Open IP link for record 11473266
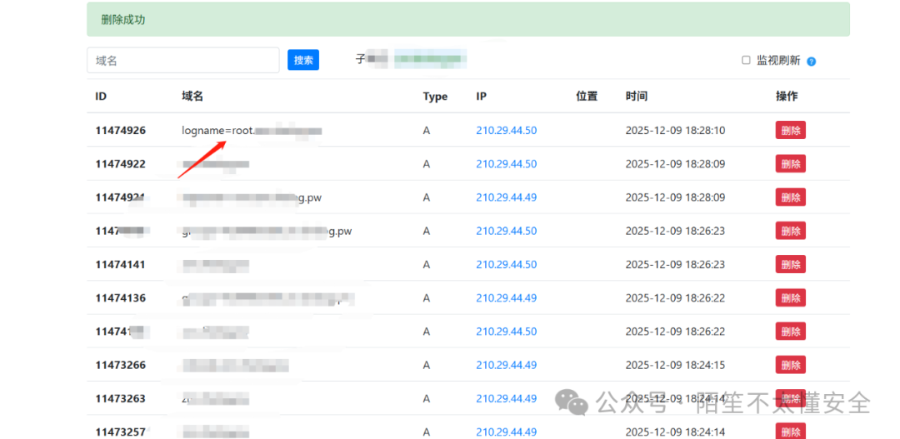 506,365
